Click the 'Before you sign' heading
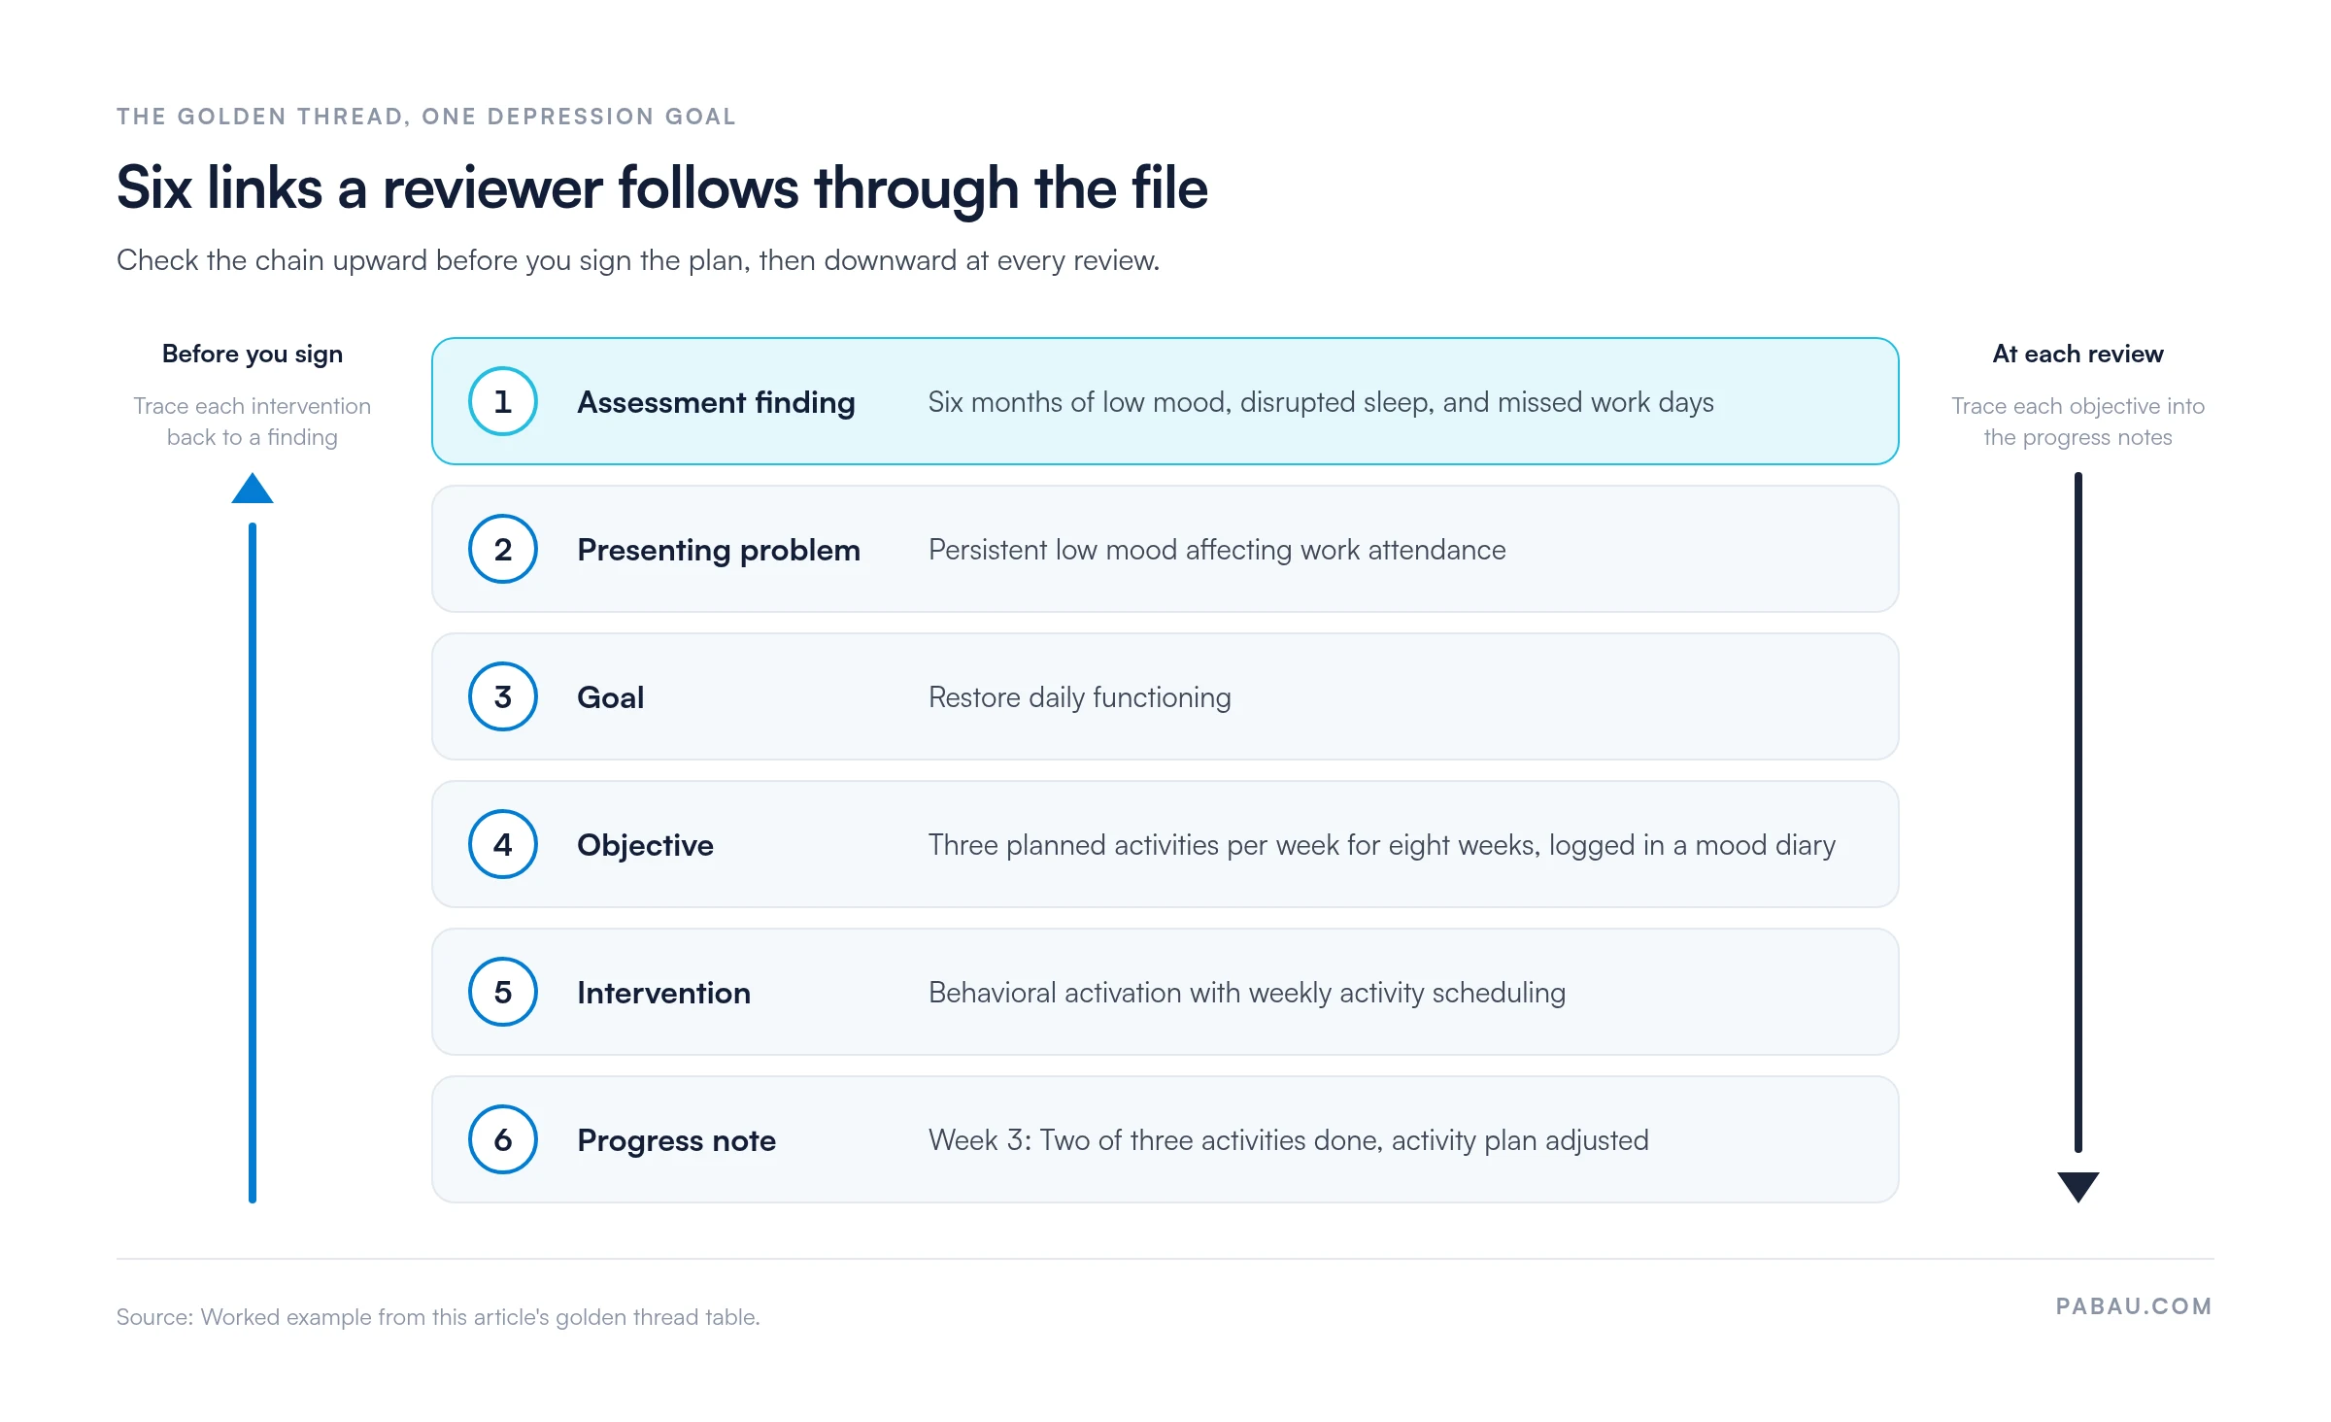Viewport: 2331px width, 1422px height. tap(253, 354)
